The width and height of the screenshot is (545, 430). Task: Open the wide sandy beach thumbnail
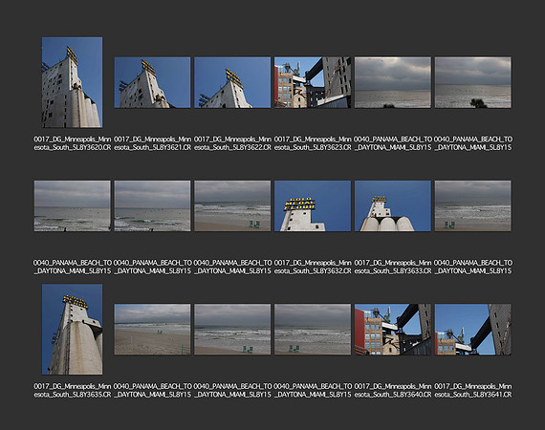pyautogui.click(x=153, y=330)
